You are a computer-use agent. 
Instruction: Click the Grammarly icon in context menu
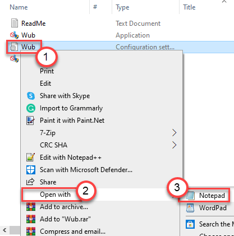[x=31, y=108]
